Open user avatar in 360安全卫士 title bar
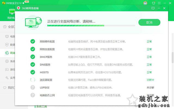Screen dimensions: 174x109 tap(145, 3)
